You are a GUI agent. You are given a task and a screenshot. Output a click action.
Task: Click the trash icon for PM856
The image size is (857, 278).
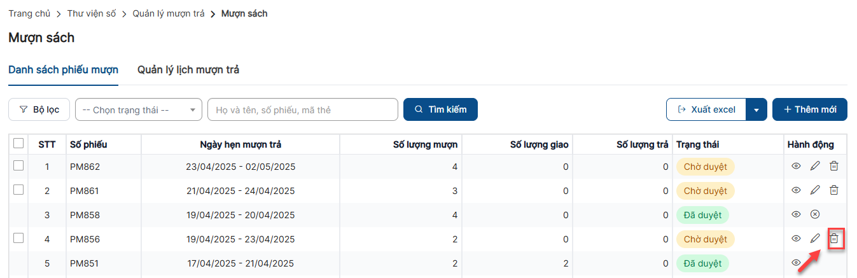coord(835,239)
